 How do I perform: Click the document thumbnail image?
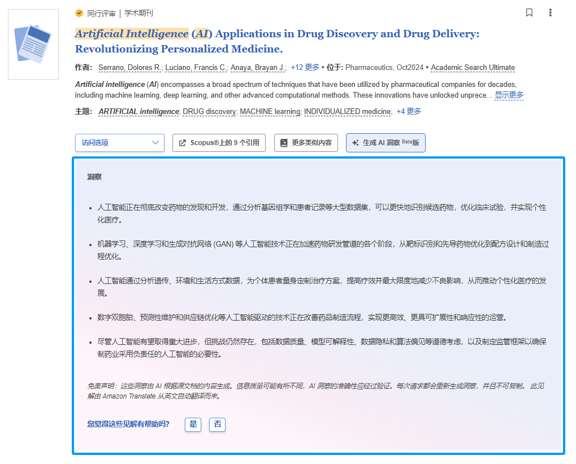pos(33,44)
